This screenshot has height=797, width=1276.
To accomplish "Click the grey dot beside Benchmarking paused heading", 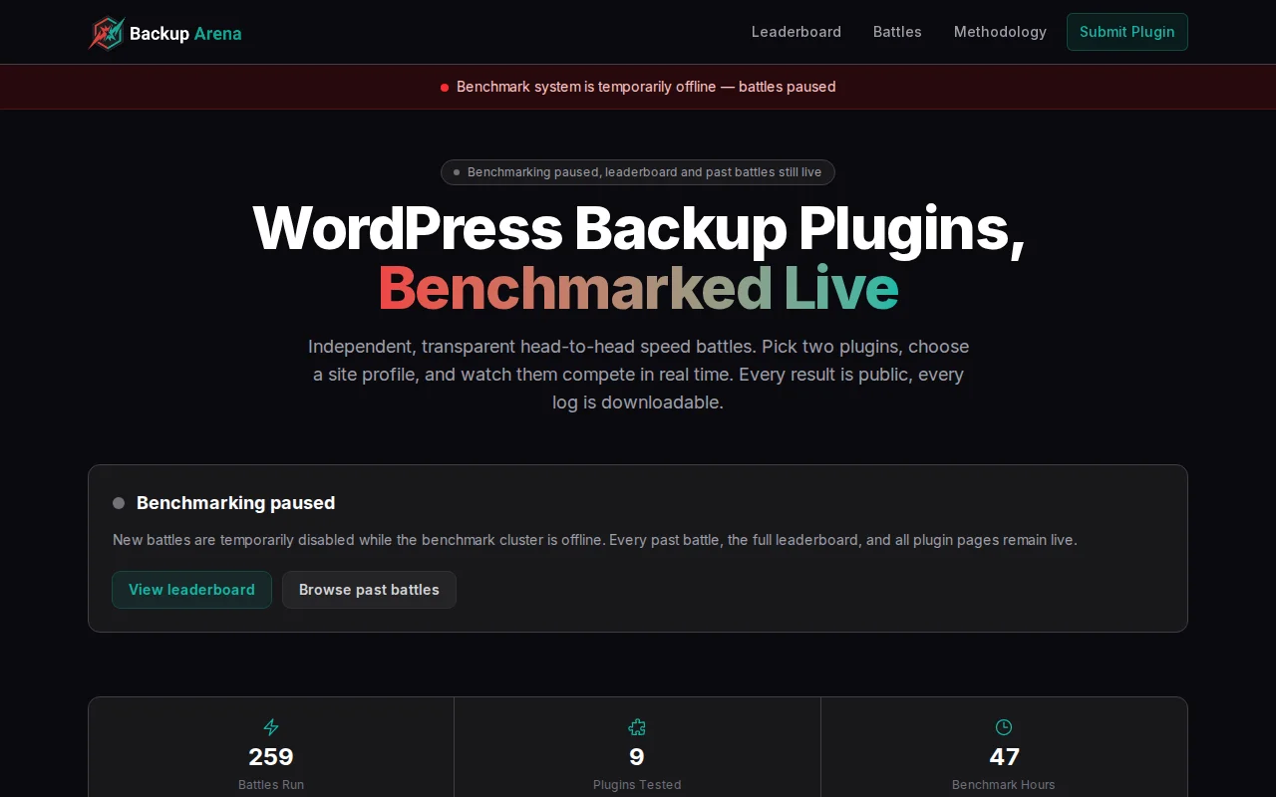I will point(119,503).
